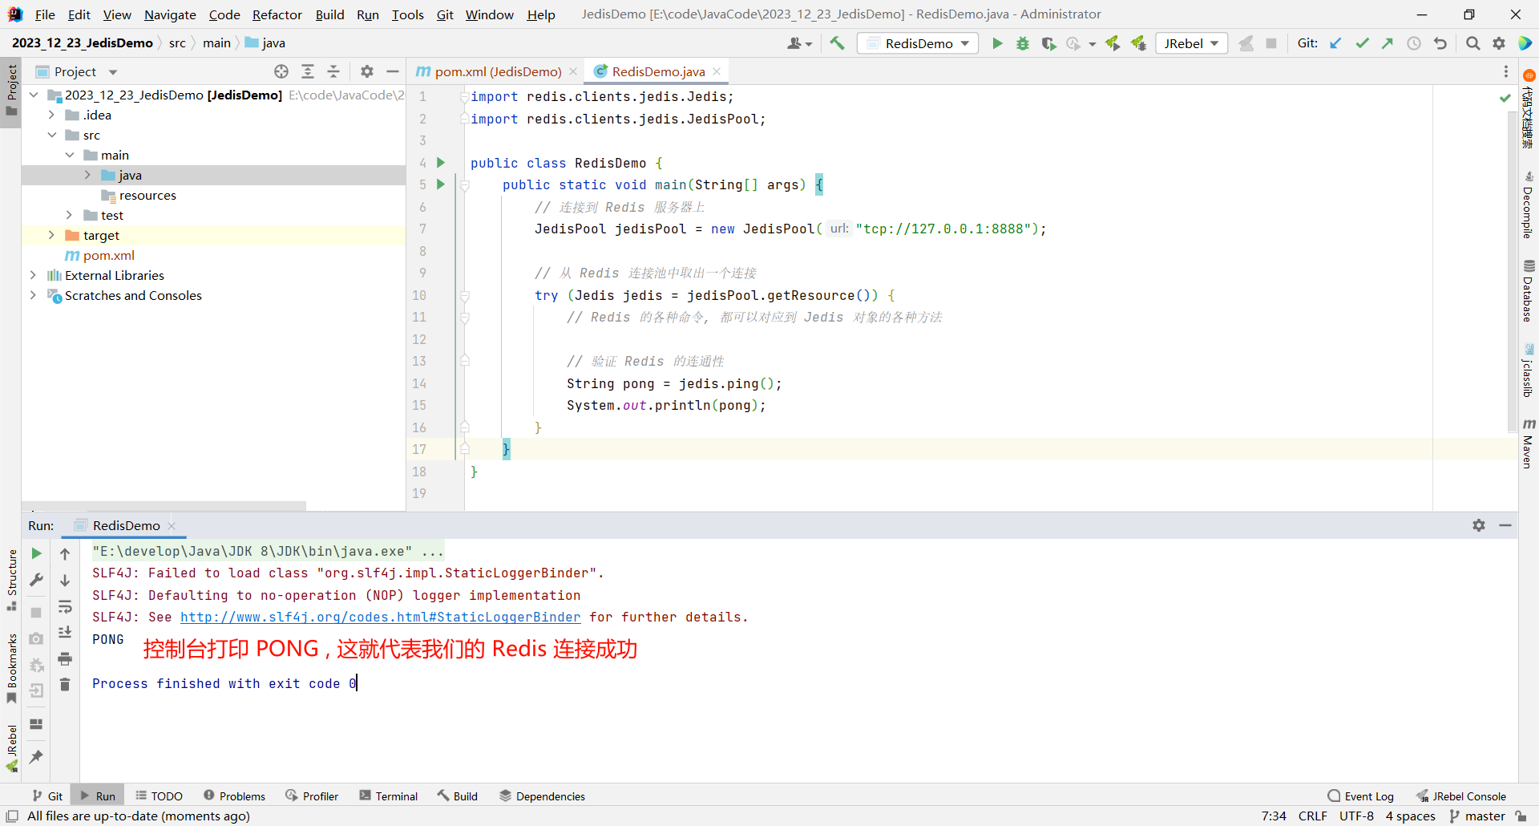Viewport: 1539px width, 826px height.
Task: Expand all nodes icon in Project panel
Action: point(308,71)
